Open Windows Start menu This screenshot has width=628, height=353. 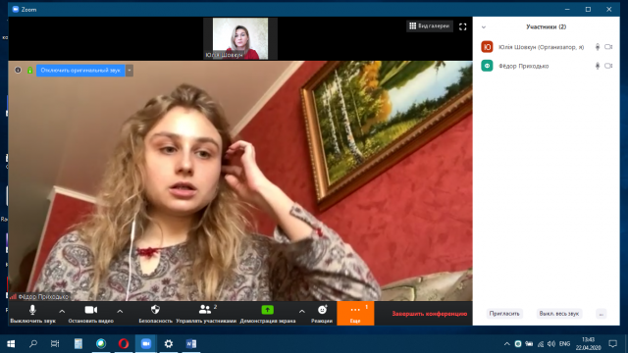point(11,344)
